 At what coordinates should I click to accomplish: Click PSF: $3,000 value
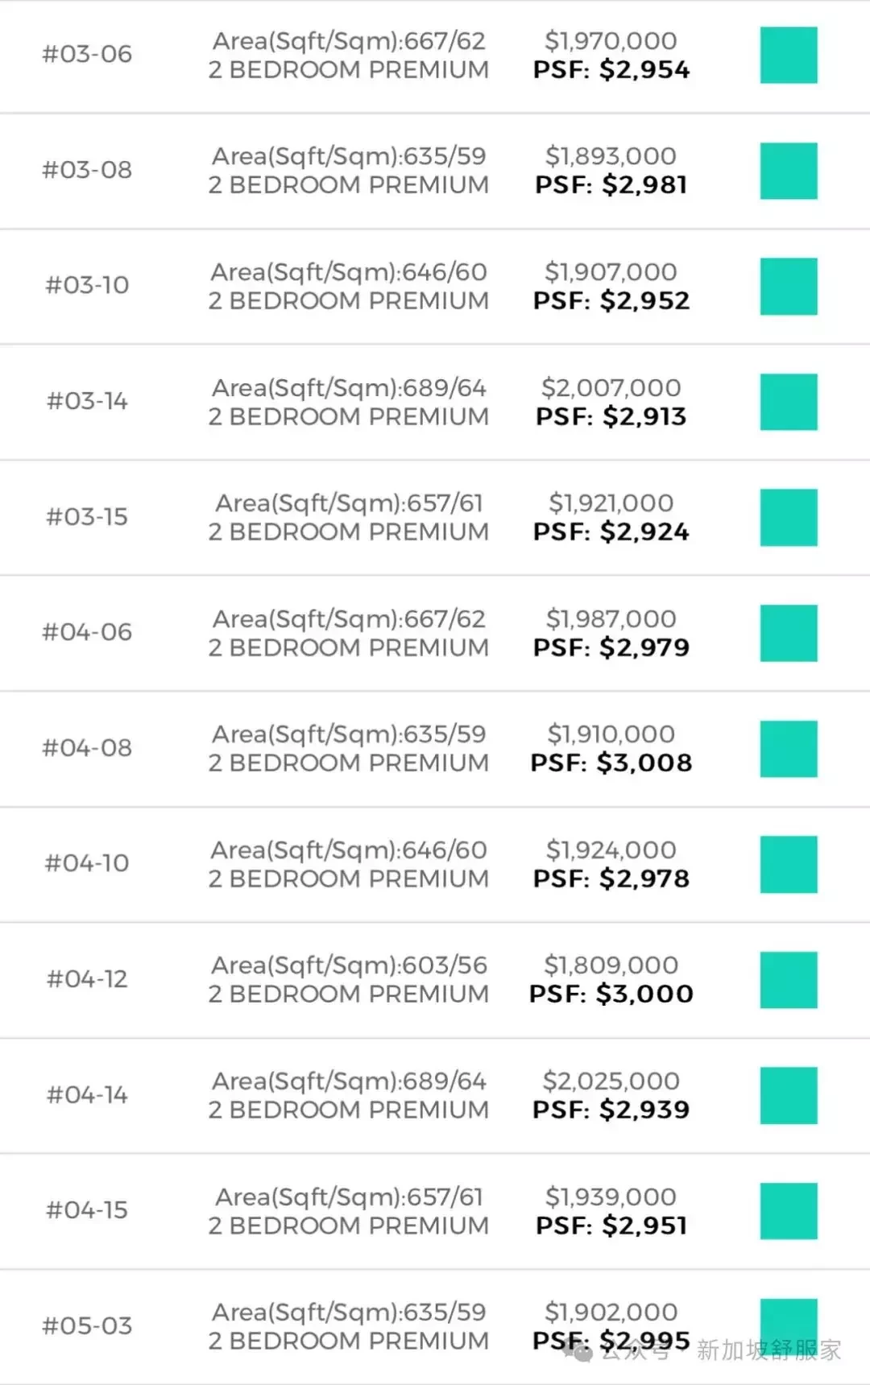pyautogui.click(x=611, y=994)
